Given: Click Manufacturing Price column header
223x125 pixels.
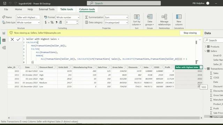Looking at the screenshot, I should pos(83,67).
